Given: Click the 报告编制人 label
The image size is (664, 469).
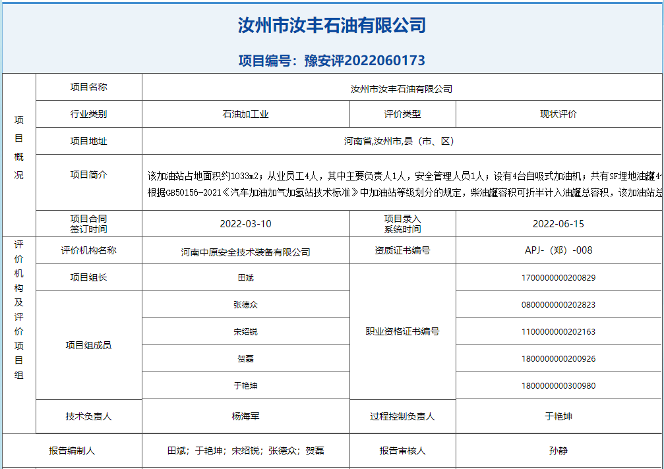Looking at the screenshot, I should pos(72,451).
